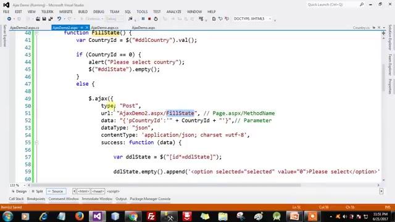Open the Solution Explorer side panel tab
395x222 pixels.
[x=390, y=37]
